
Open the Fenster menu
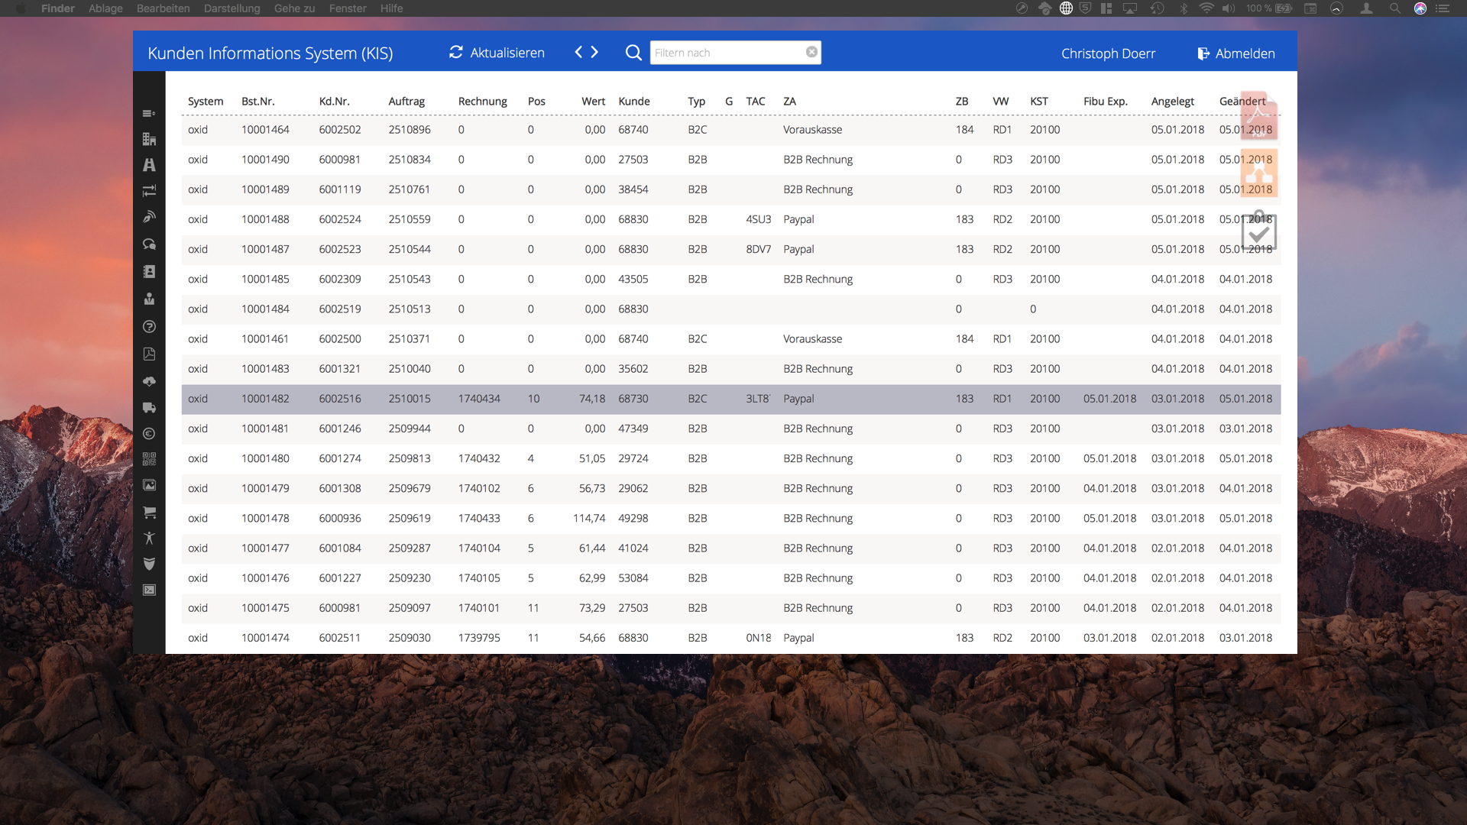tap(348, 8)
